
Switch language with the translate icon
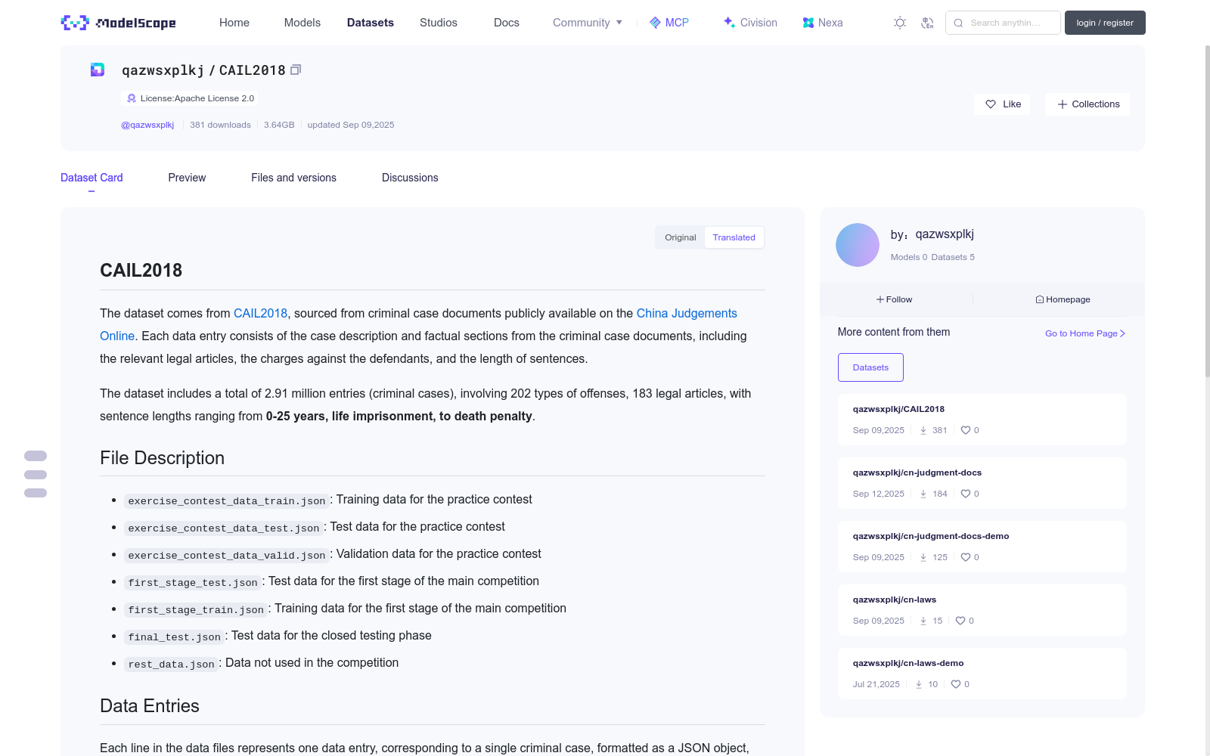click(927, 23)
